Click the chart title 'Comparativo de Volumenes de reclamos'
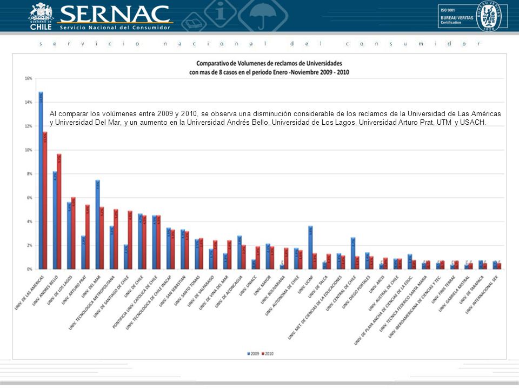Screen dimensions: 519x389 pyautogui.click(x=269, y=63)
